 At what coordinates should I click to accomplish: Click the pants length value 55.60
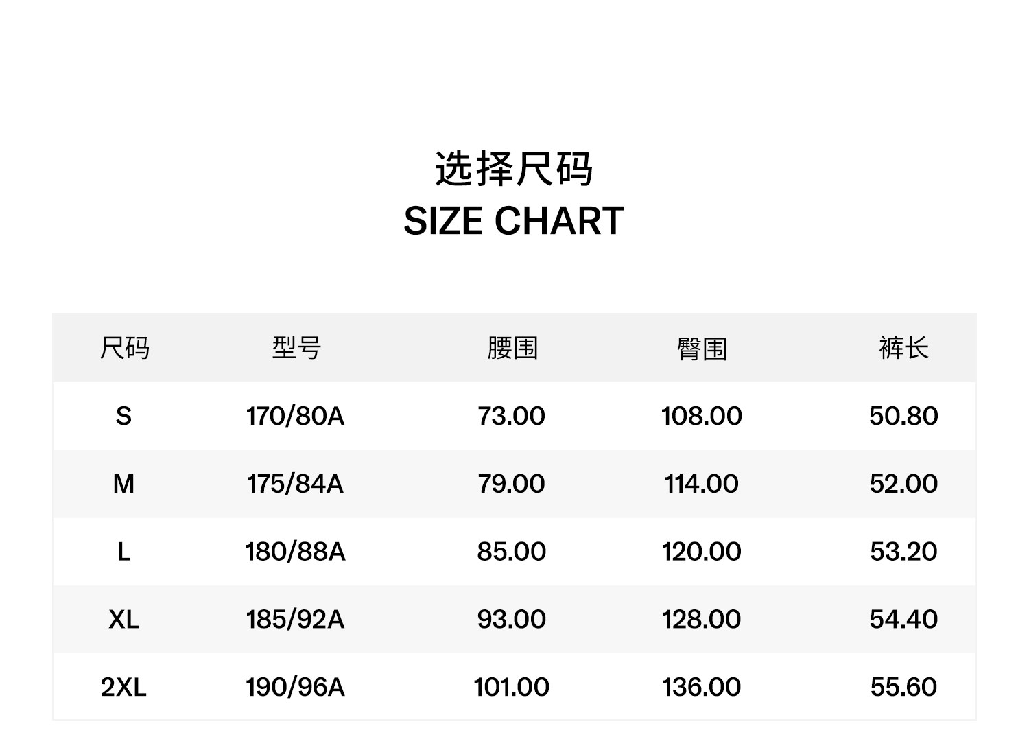click(903, 687)
